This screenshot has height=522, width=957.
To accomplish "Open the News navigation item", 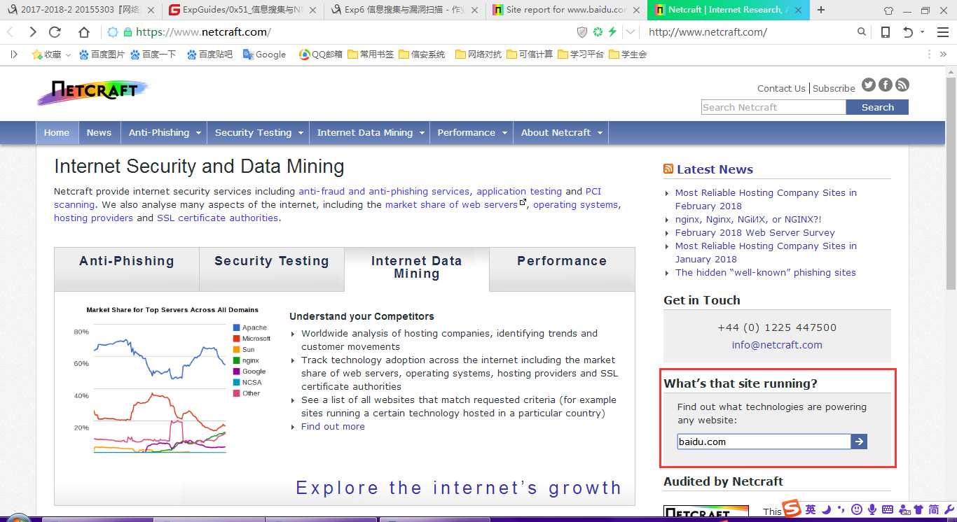I will (x=99, y=133).
